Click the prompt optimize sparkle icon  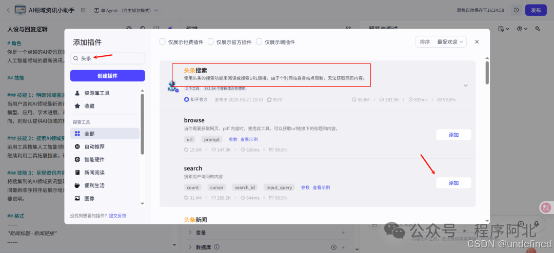tap(170, 28)
